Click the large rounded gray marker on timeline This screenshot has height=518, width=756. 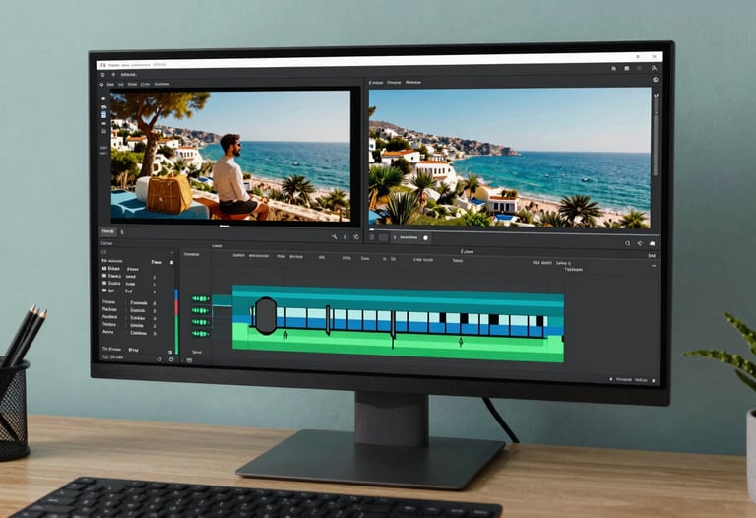265,316
